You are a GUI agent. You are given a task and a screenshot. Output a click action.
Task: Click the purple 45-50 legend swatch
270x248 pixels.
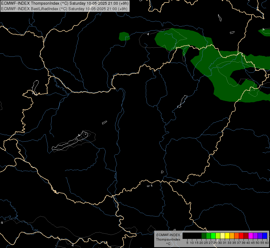(255, 236)
